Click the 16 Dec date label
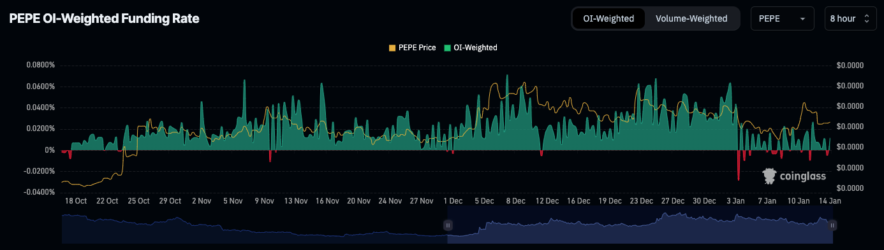Screen dimensions: 884x250 click(x=578, y=201)
